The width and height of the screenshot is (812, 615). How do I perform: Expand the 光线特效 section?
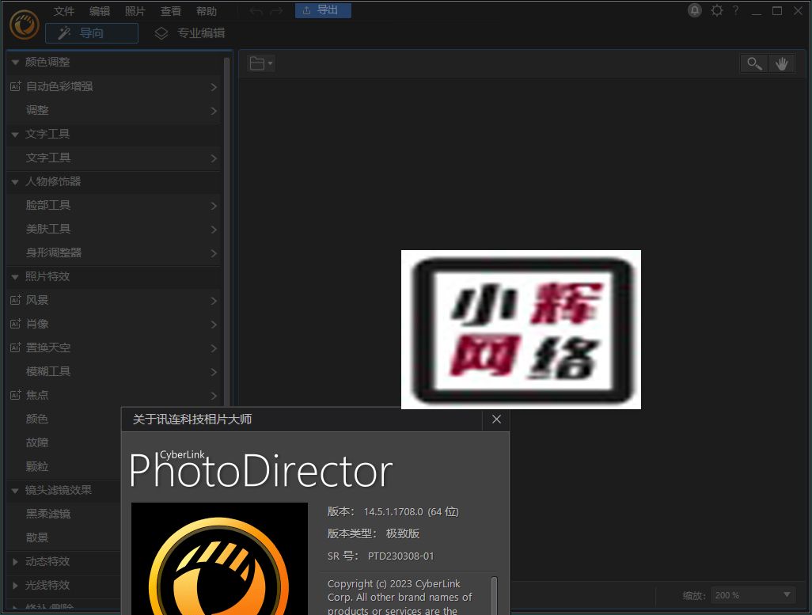click(15, 586)
